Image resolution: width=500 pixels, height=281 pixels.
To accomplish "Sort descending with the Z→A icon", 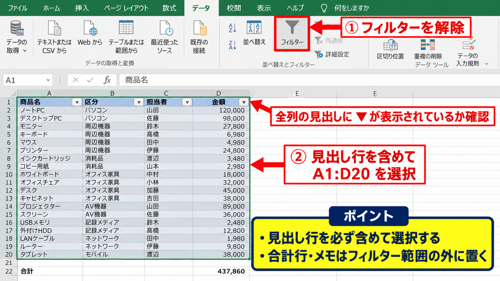I will (232, 45).
